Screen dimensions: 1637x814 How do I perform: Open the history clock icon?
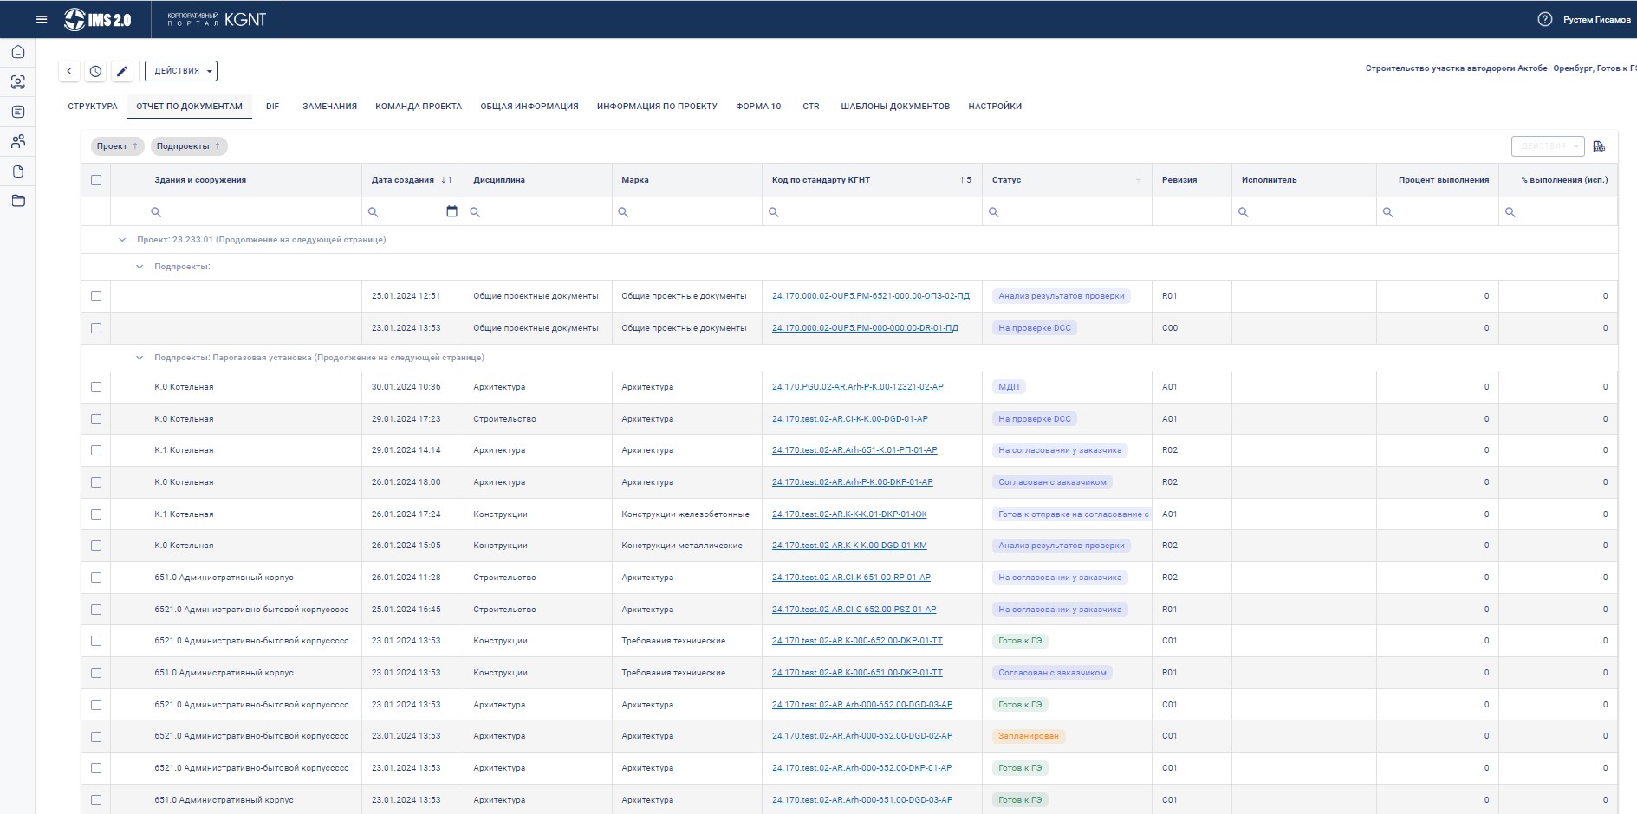pyautogui.click(x=96, y=71)
